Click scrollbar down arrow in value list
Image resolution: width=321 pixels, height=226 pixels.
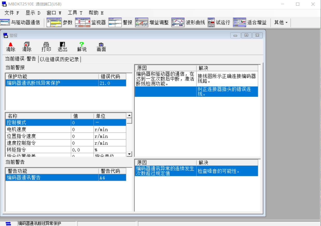tap(129, 154)
